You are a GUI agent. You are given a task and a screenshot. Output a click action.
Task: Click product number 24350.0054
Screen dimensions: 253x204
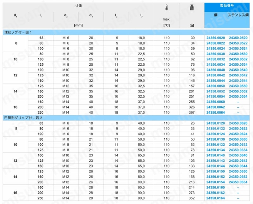pyautogui.click(x=216, y=97)
